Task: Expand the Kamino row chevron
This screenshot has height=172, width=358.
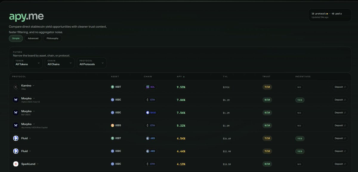Action: pyautogui.click(x=34, y=86)
